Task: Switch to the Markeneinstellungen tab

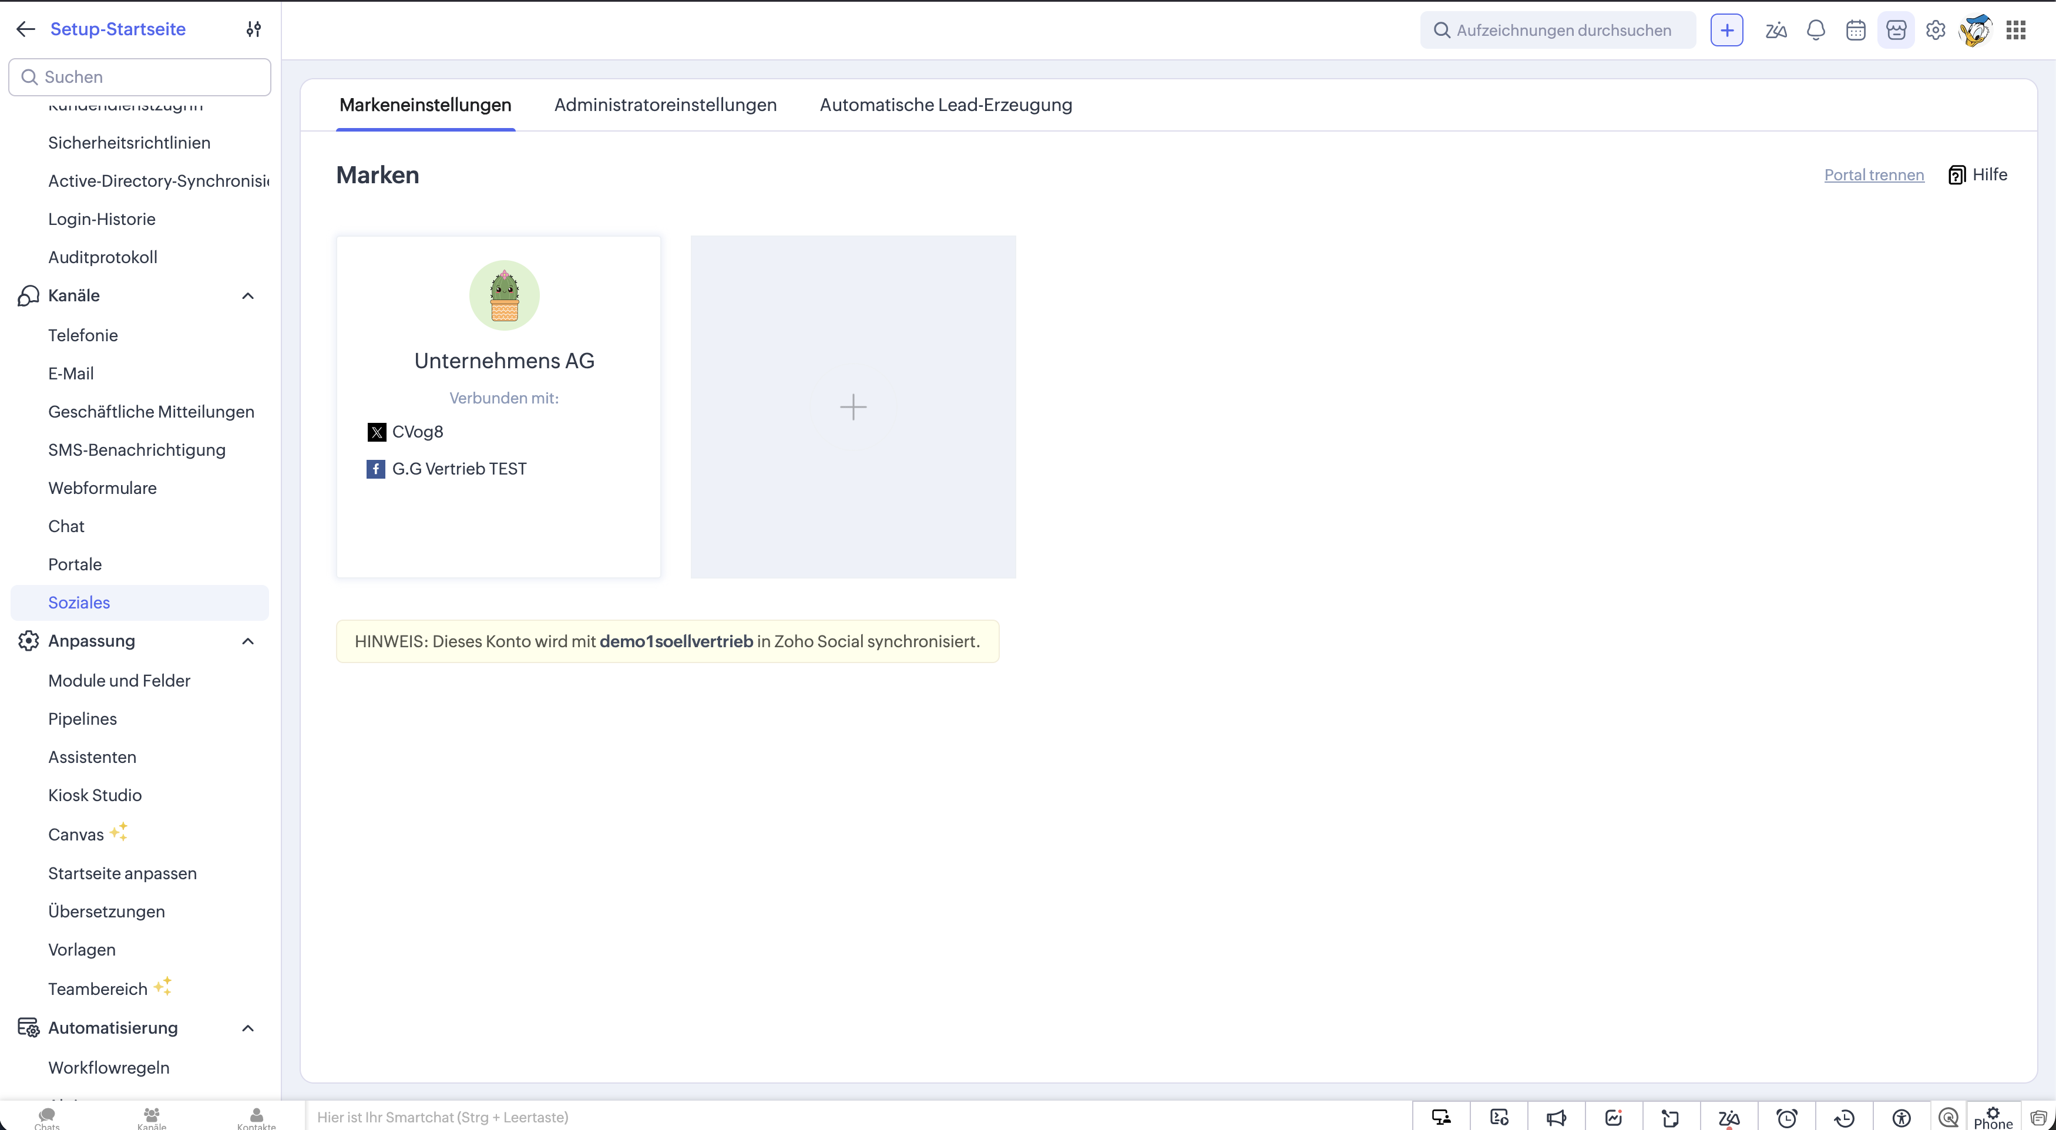Action: [425, 105]
